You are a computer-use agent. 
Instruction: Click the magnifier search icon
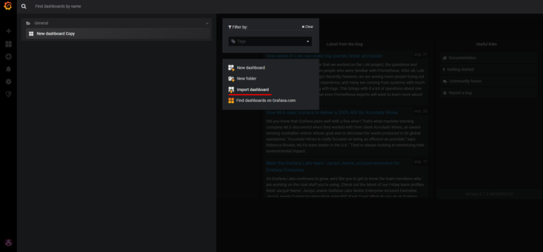[24, 7]
